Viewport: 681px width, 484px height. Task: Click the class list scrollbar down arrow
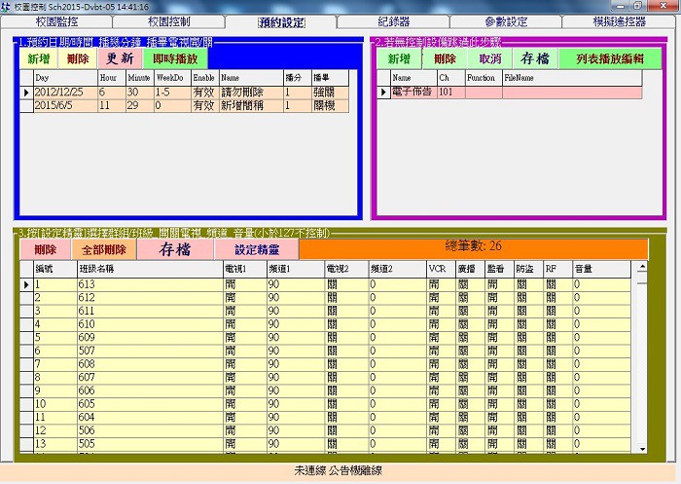pyautogui.click(x=640, y=448)
